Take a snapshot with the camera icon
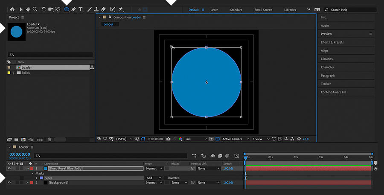This screenshot has height=195, width=384. click(x=169, y=139)
